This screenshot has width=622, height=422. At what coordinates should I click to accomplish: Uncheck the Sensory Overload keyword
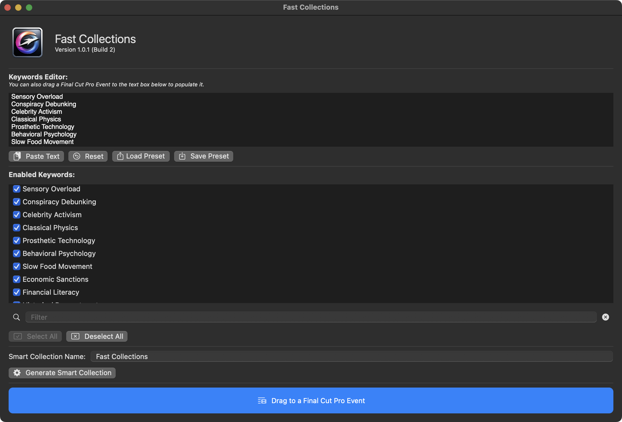(17, 189)
